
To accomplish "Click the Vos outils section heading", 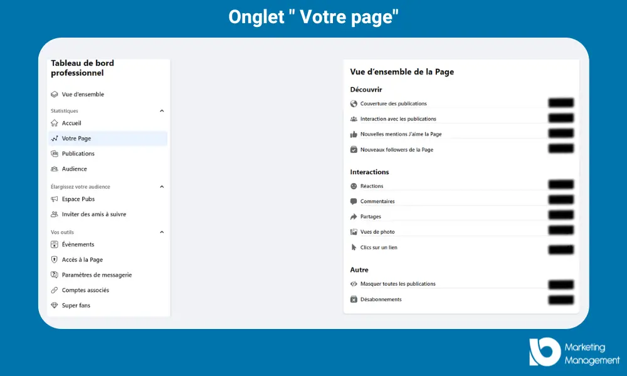I will click(x=62, y=232).
